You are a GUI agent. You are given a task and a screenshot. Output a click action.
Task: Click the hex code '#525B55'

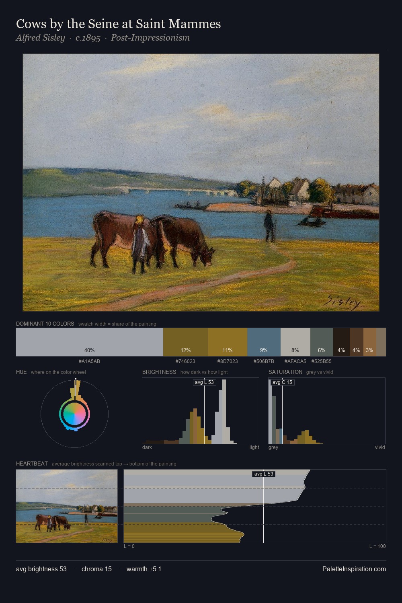tap(321, 361)
